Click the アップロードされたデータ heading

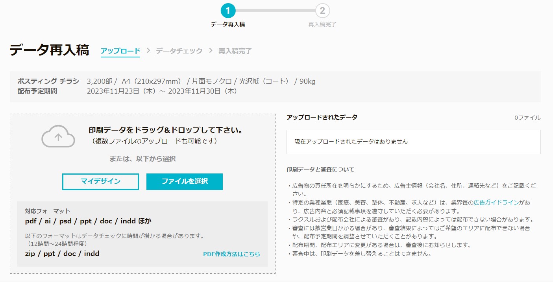pyautogui.click(x=322, y=117)
